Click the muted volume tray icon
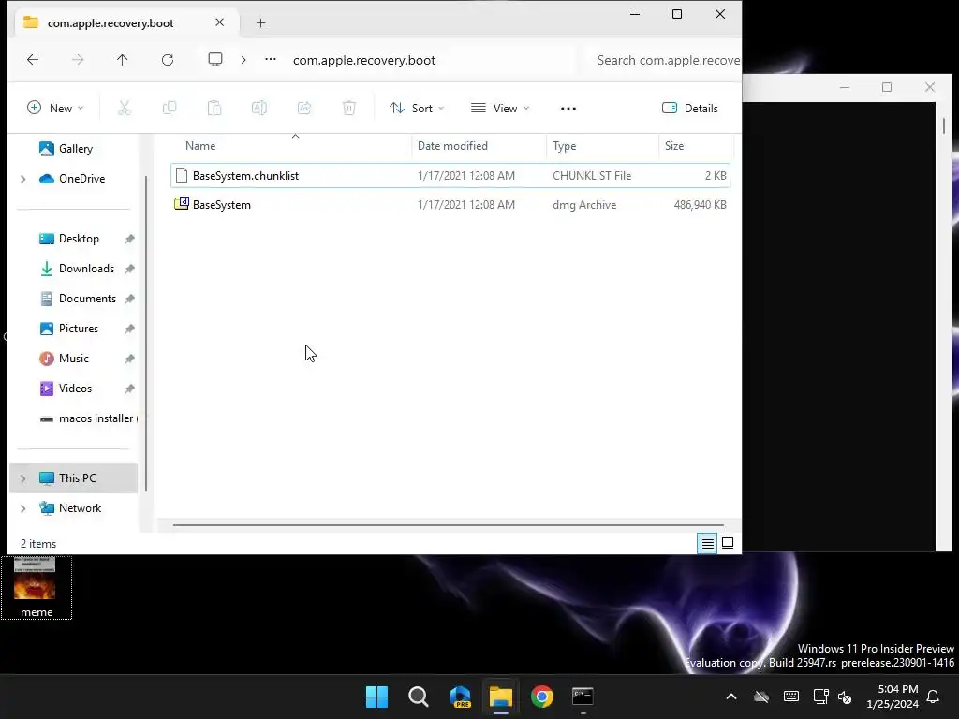This screenshot has height=719, width=959. pyautogui.click(x=846, y=697)
